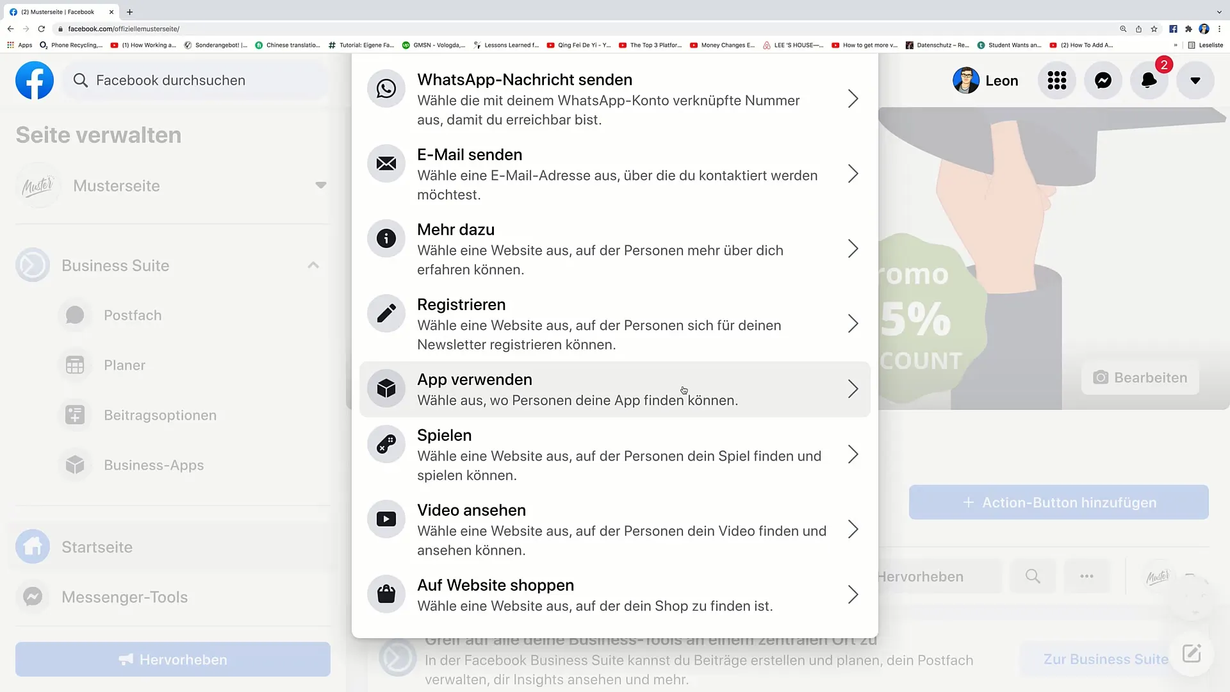1230x692 pixels.
Task: Click the shopping bag icon for Auf Website shoppen
Action: click(386, 594)
